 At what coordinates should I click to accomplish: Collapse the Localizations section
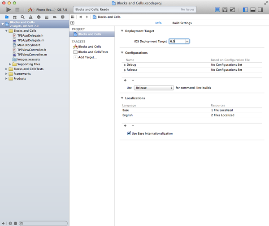click(x=122, y=98)
